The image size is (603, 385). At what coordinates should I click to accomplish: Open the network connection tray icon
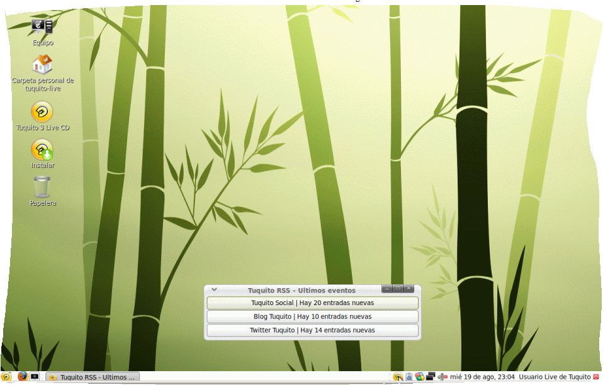(431, 377)
